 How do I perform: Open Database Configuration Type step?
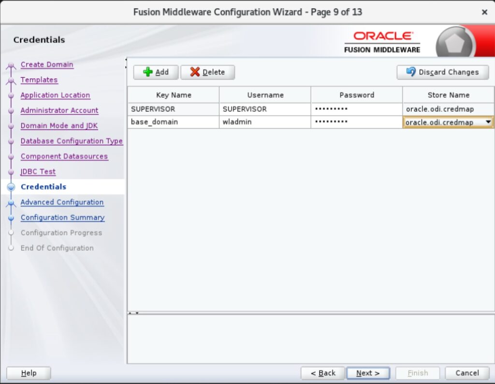(72, 141)
